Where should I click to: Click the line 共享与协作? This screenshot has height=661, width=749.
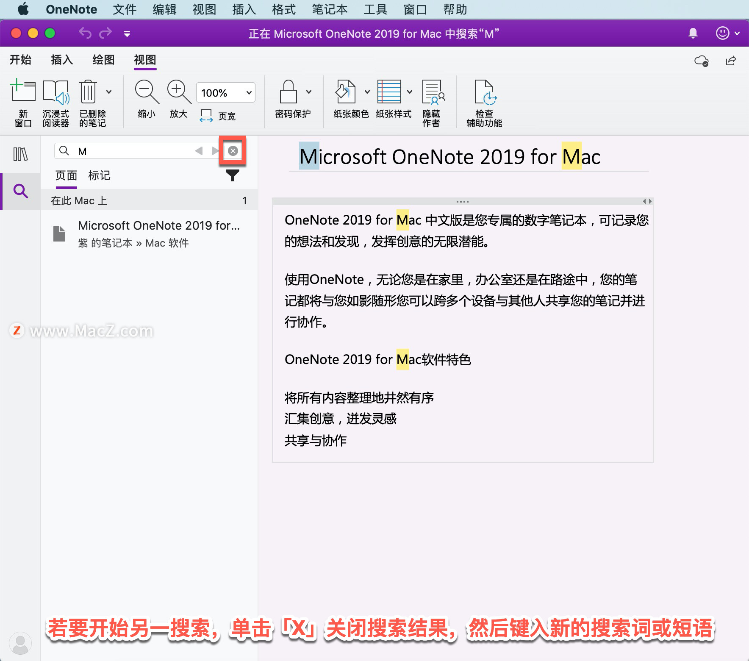tap(315, 441)
